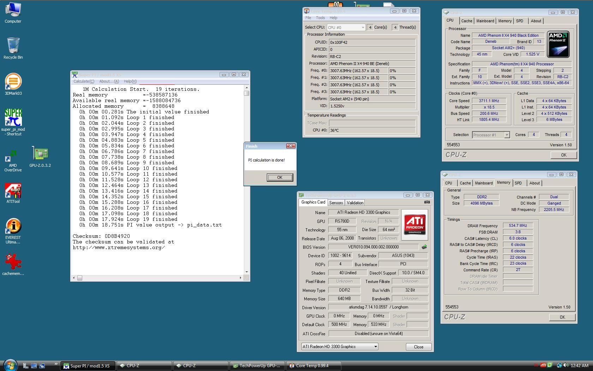Open the Tools menu in Core Temp
593x371 pixels.
click(x=320, y=18)
